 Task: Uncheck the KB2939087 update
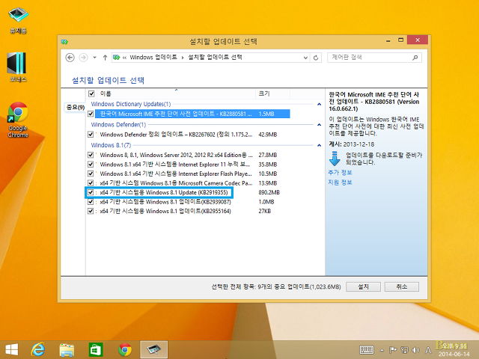click(91, 202)
